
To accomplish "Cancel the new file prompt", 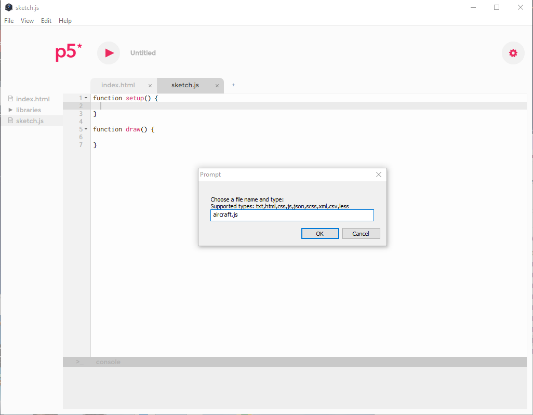I will coord(361,234).
